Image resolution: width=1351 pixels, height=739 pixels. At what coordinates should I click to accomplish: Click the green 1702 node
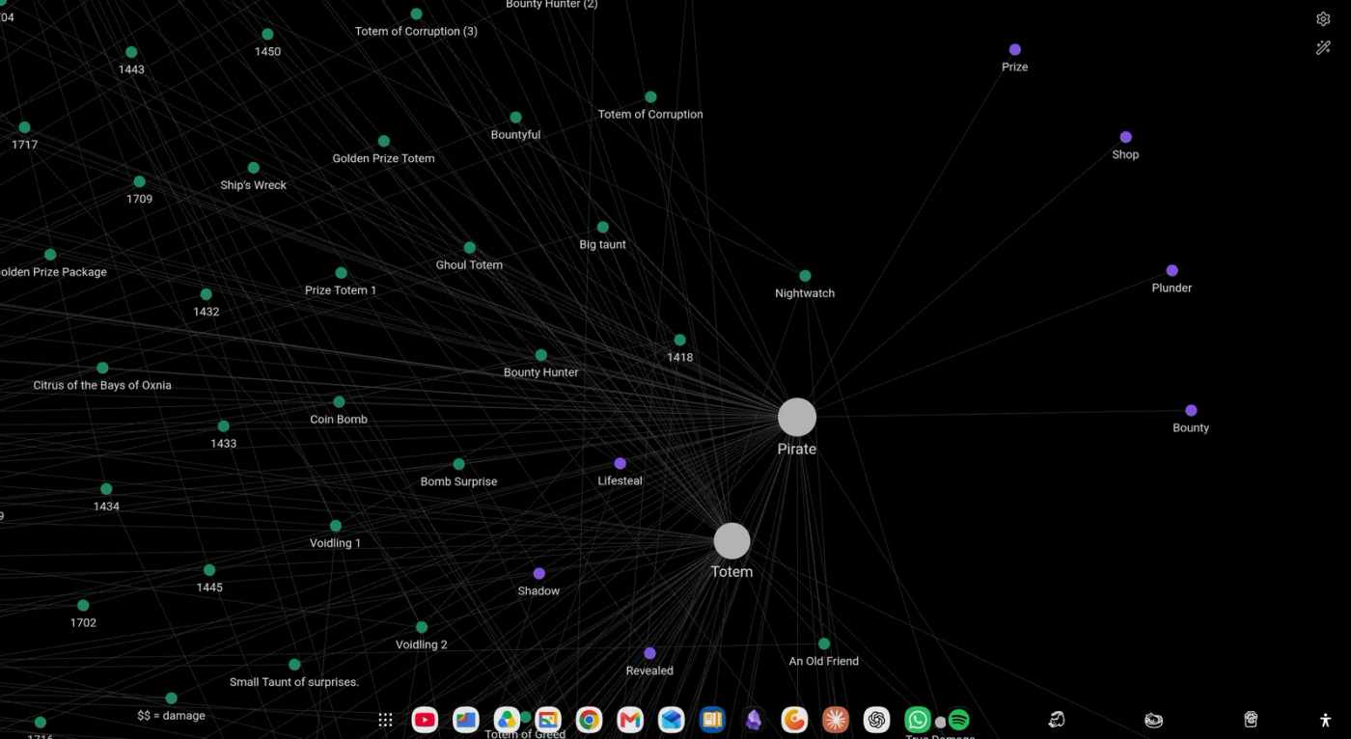pos(83,605)
